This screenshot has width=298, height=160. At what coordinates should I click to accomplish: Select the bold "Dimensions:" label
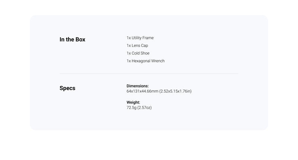(137, 86)
